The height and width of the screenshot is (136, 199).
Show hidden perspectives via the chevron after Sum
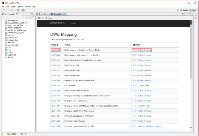(197, 10)
